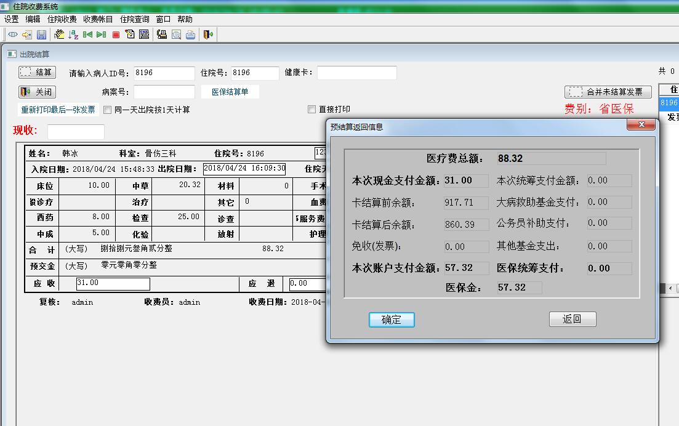Toggle 同一天出院按1天计算 checkbox
Screen dimensions: 679x426
click(107, 110)
